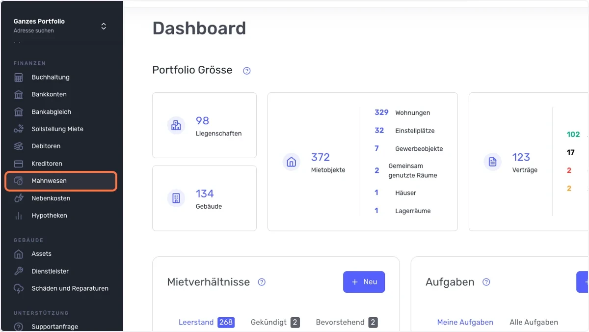Switch to the Gekündigt tab
Image resolution: width=589 pixels, height=332 pixels.
[x=275, y=322]
